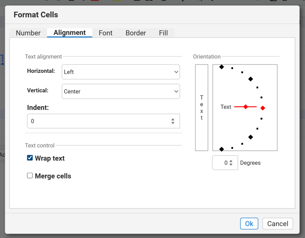Select the upper-right 45 degree diamond marker
Viewport: 305px width, 238px height.
pos(250,79)
